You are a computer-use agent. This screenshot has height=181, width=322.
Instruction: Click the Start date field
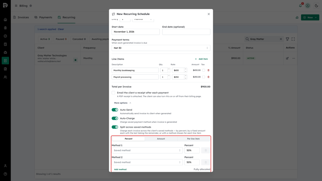tap(136, 32)
